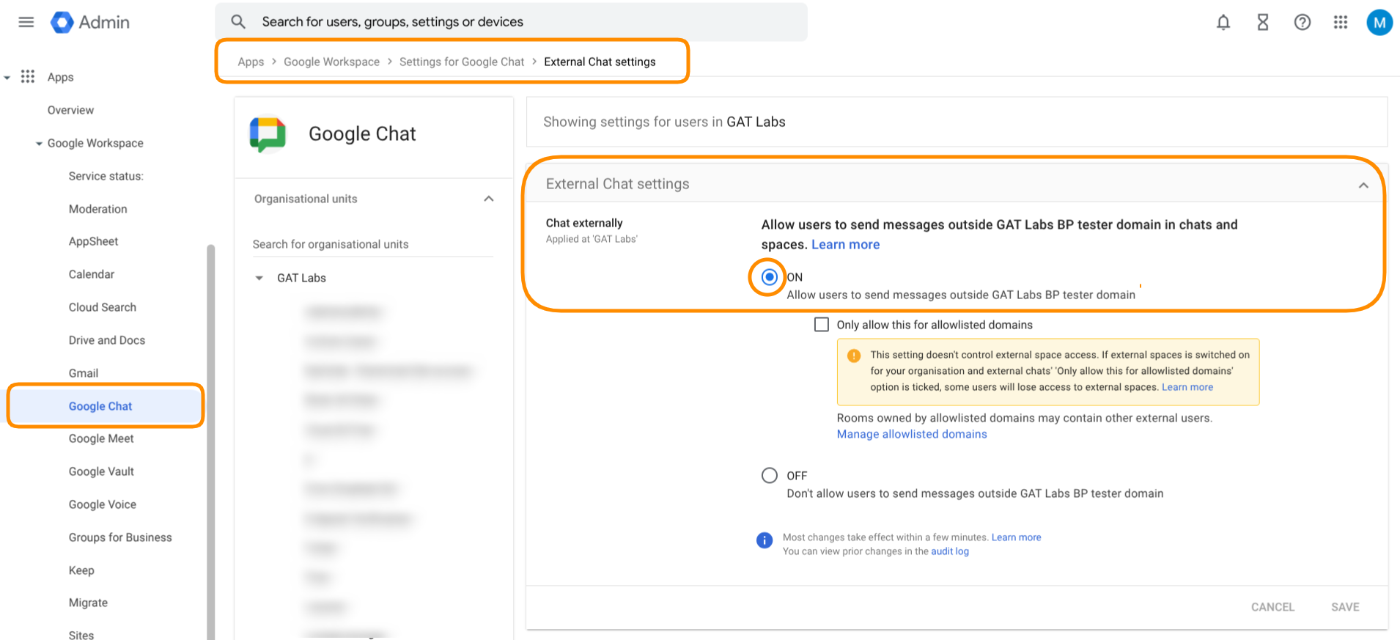The image size is (1400, 640).
Task: Click the search magnifier icon
Action: (238, 22)
